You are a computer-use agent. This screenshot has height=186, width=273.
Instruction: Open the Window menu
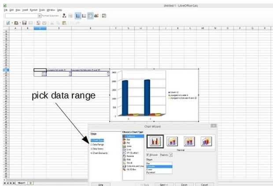(x=51, y=10)
